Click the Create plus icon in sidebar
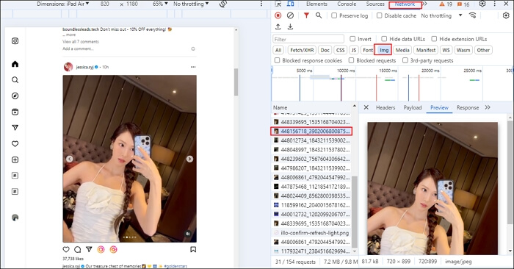The width and height of the screenshot is (514, 269). click(x=15, y=159)
